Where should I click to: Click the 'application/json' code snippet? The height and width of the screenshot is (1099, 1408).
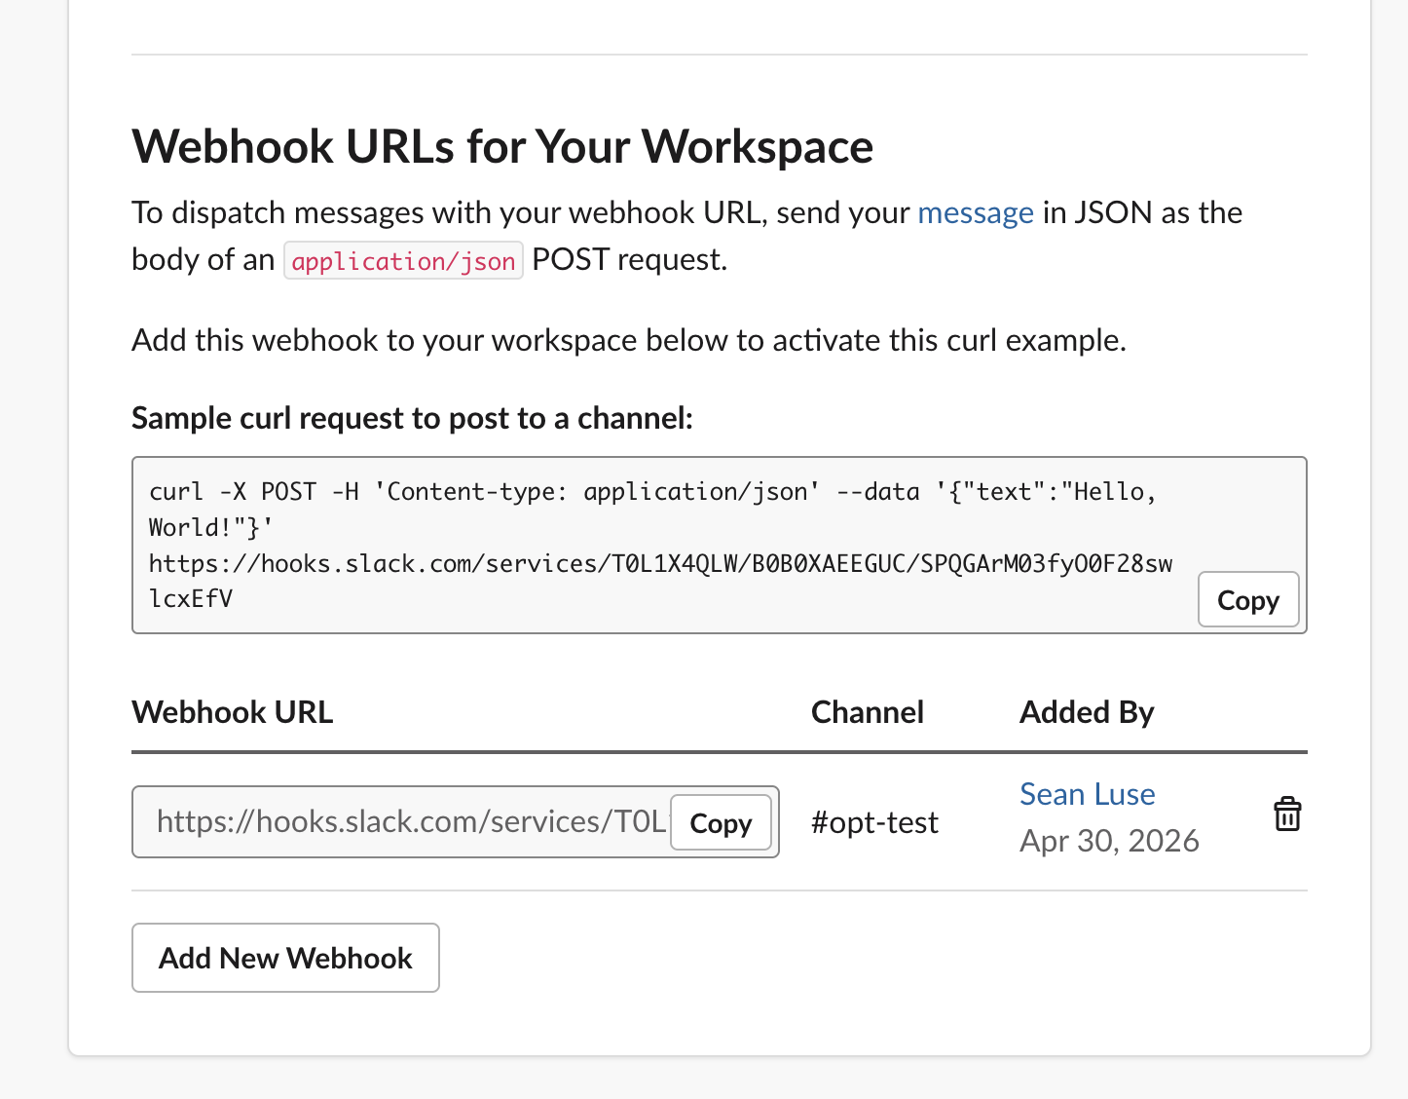(403, 261)
